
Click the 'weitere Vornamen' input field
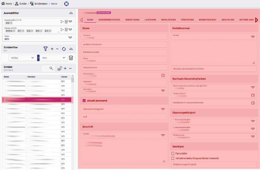click(123, 44)
